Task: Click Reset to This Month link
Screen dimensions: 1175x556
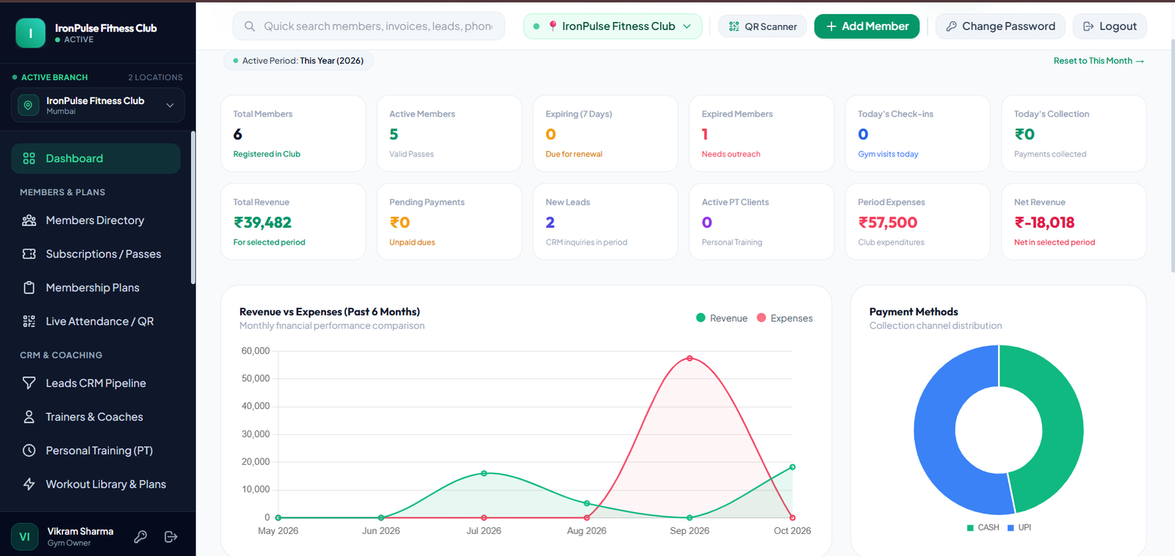Action: click(x=1099, y=61)
